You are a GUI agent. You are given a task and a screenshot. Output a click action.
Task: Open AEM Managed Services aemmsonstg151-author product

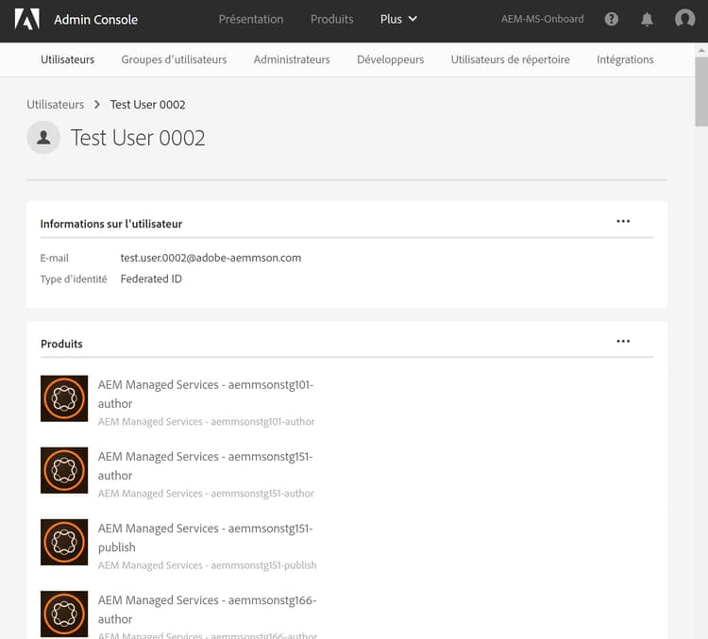tap(206, 465)
